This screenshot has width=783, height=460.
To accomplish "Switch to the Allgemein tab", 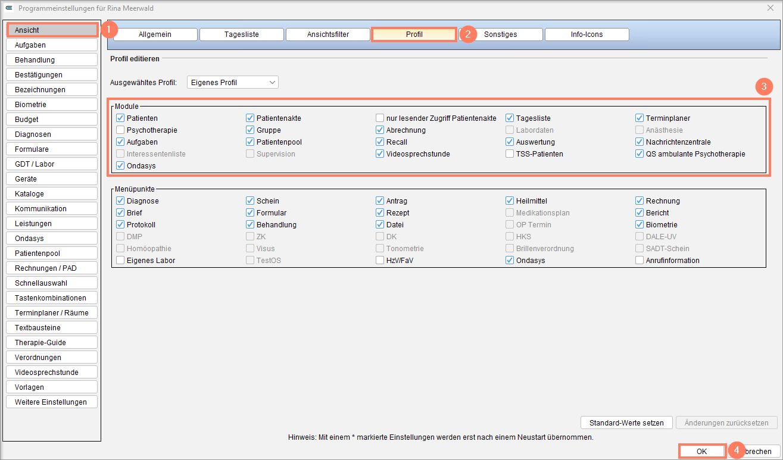I will pyautogui.click(x=155, y=35).
